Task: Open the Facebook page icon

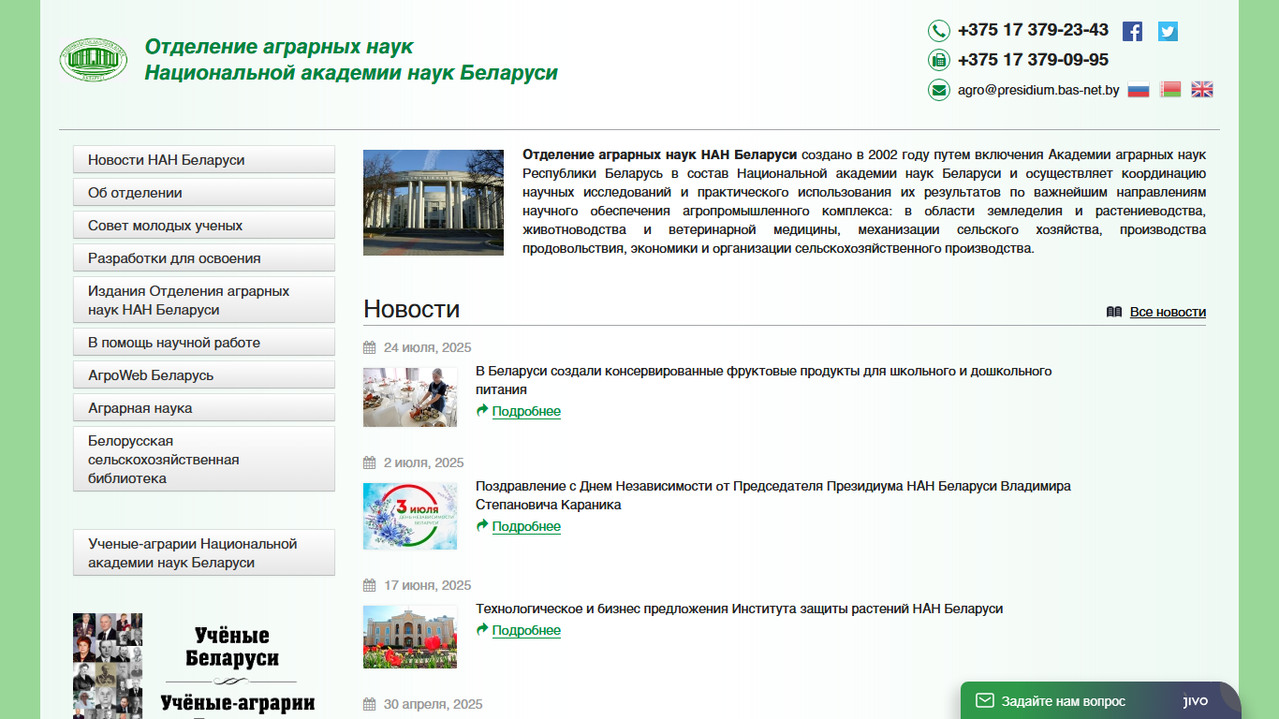Action: (x=1132, y=31)
